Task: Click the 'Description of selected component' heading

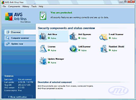Action: coord(55,82)
